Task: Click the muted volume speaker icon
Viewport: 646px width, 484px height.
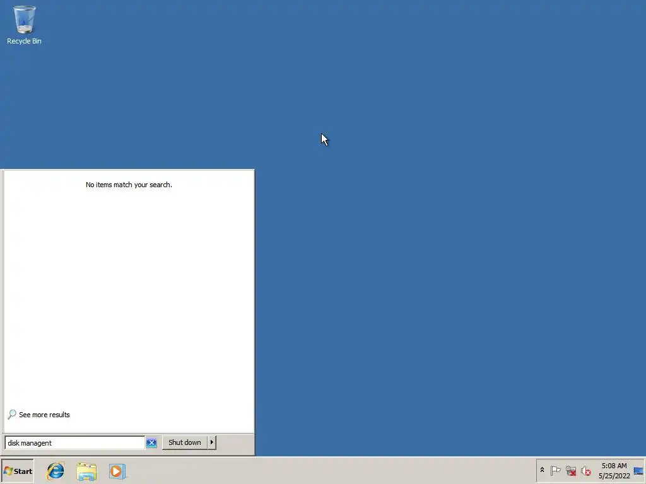Action: 585,470
